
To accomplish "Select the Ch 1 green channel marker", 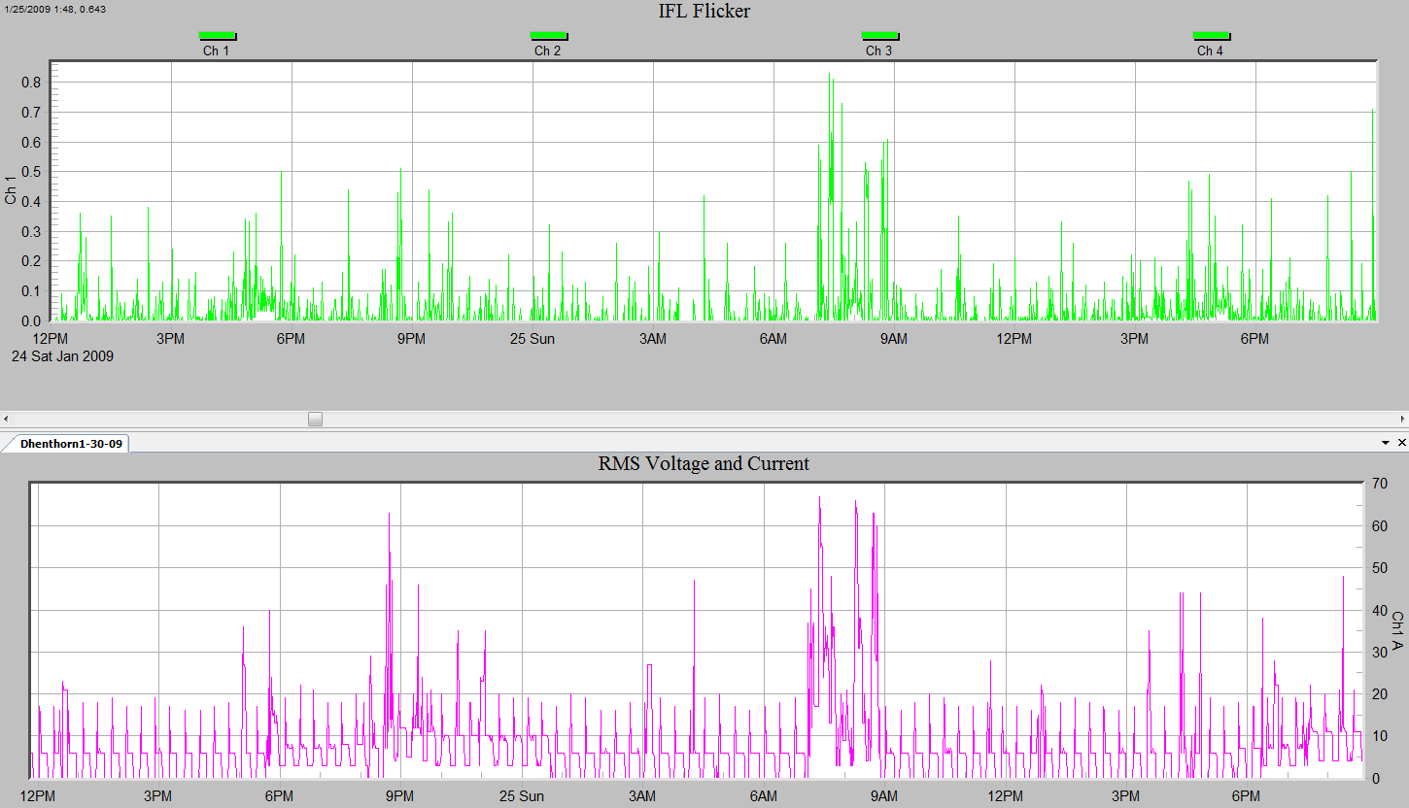I will (218, 35).
